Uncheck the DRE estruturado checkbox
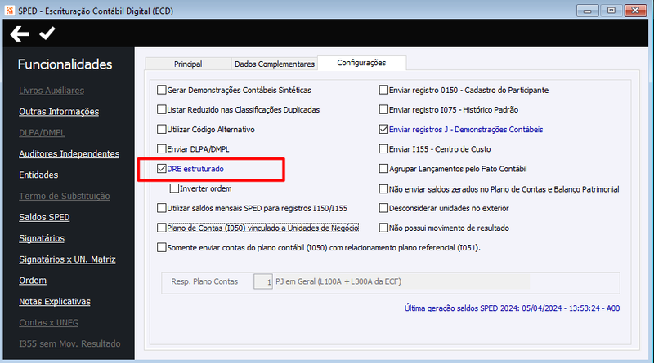This screenshot has height=363, width=654. pos(162,169)
